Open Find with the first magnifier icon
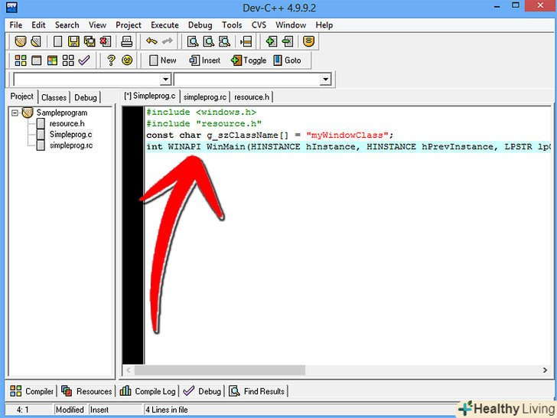 193,41
